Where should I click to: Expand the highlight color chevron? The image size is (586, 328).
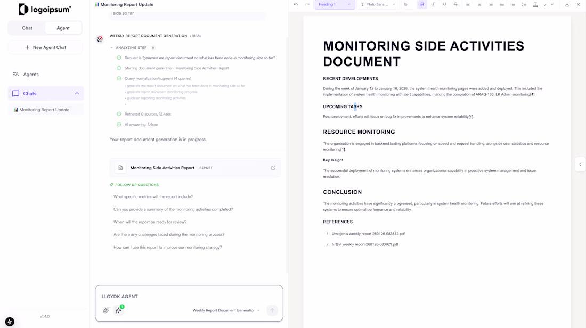pos(552,4)
